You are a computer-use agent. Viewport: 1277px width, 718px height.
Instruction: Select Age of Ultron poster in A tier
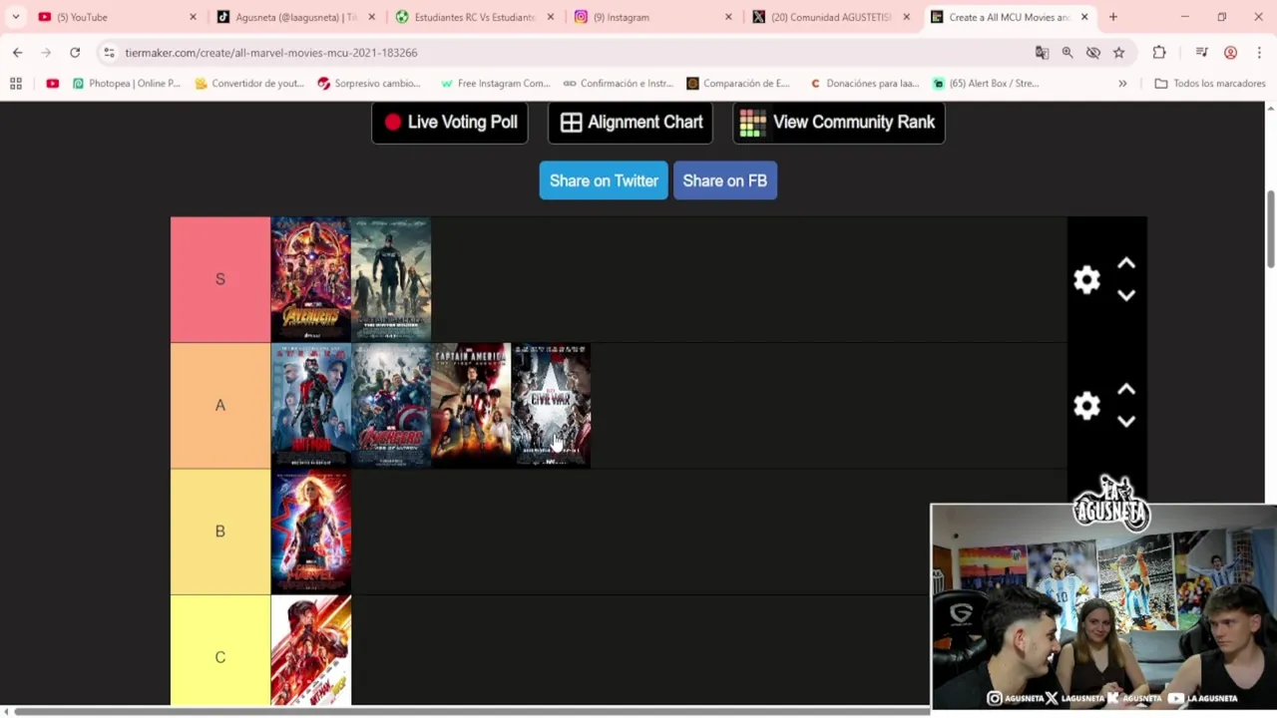pyautogui.click(x=391, y=405)
